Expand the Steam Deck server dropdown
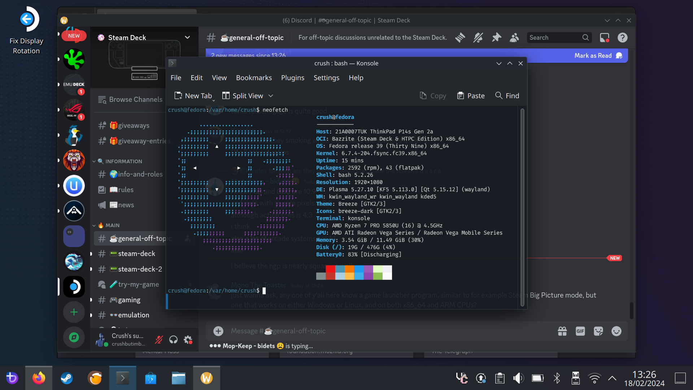 (x=188, y=37)
